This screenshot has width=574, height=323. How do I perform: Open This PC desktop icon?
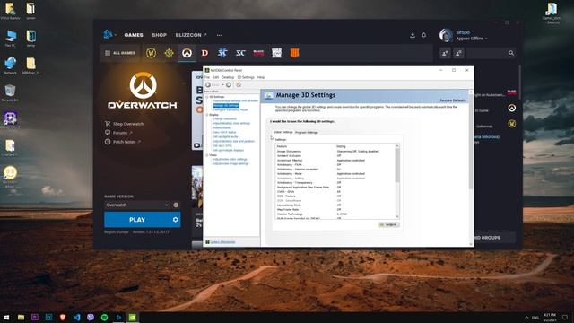[x=10, y=39]
